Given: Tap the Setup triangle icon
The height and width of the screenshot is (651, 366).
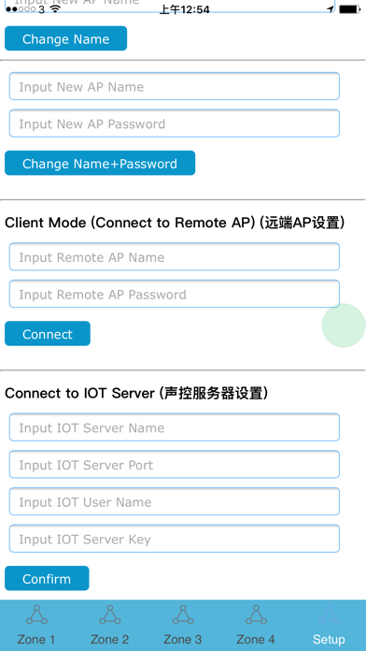Looking at the screenshot, I should (329, 615).
